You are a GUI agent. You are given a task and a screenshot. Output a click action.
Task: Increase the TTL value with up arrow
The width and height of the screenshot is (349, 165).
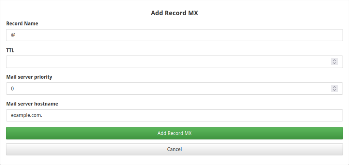coord(334,60)
